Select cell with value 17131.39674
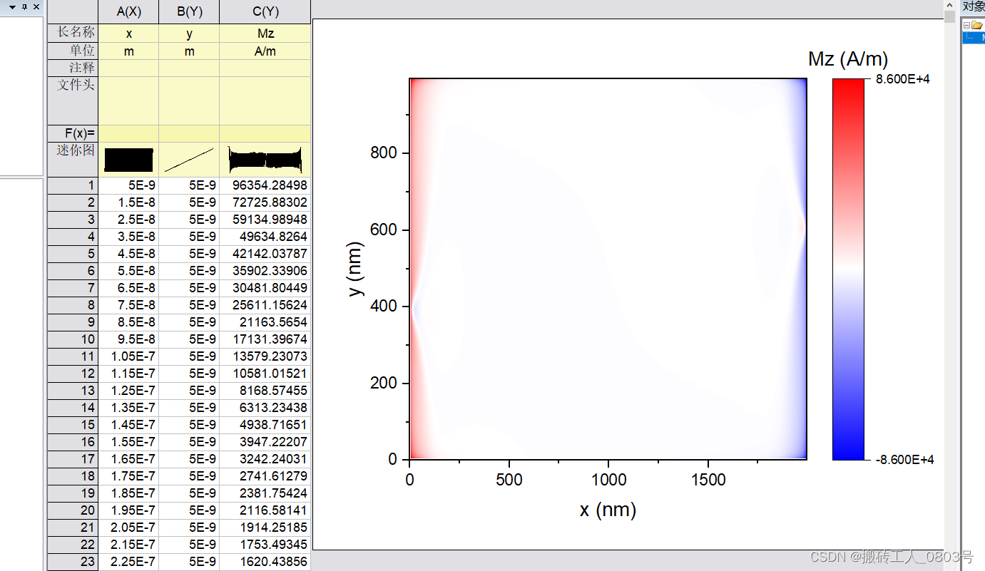The image size is (985, 571). coord(265,339)
